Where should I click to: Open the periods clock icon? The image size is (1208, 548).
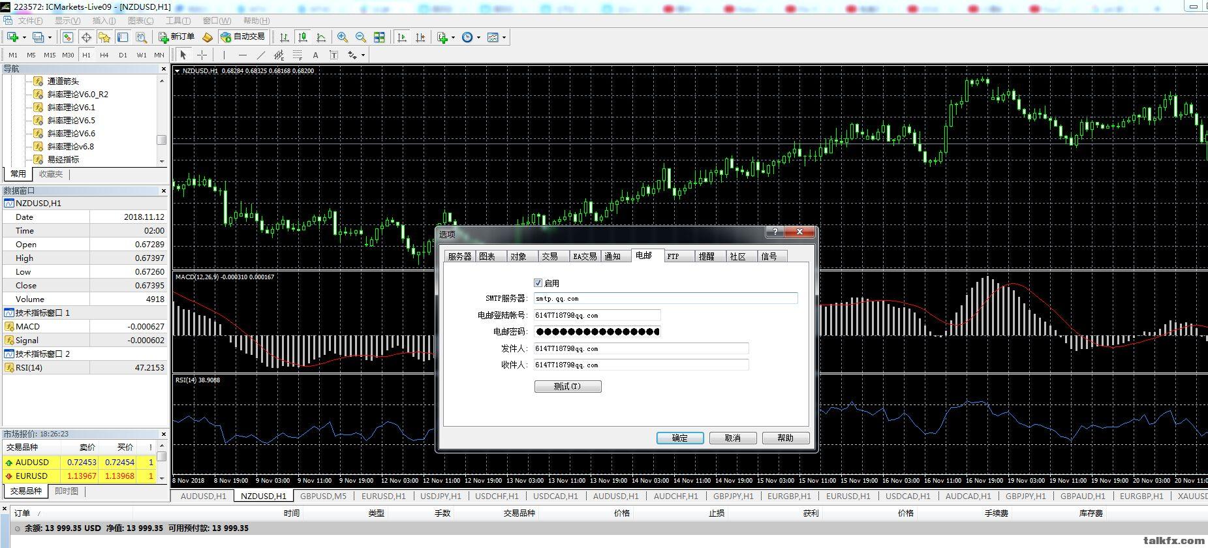(x=467, y=37)
